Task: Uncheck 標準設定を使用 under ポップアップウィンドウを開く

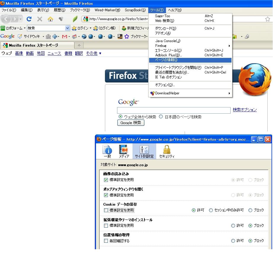Action: point(106,195)
